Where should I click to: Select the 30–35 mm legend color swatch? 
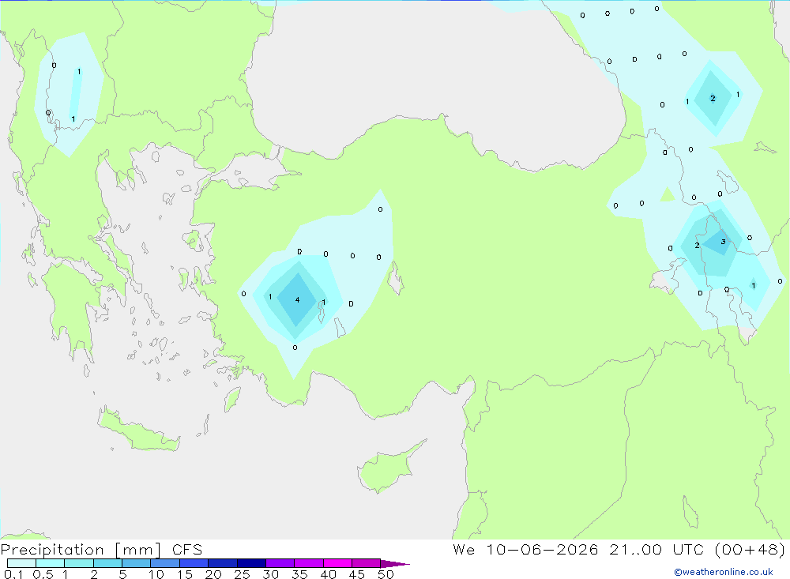(x=280, y=563)
